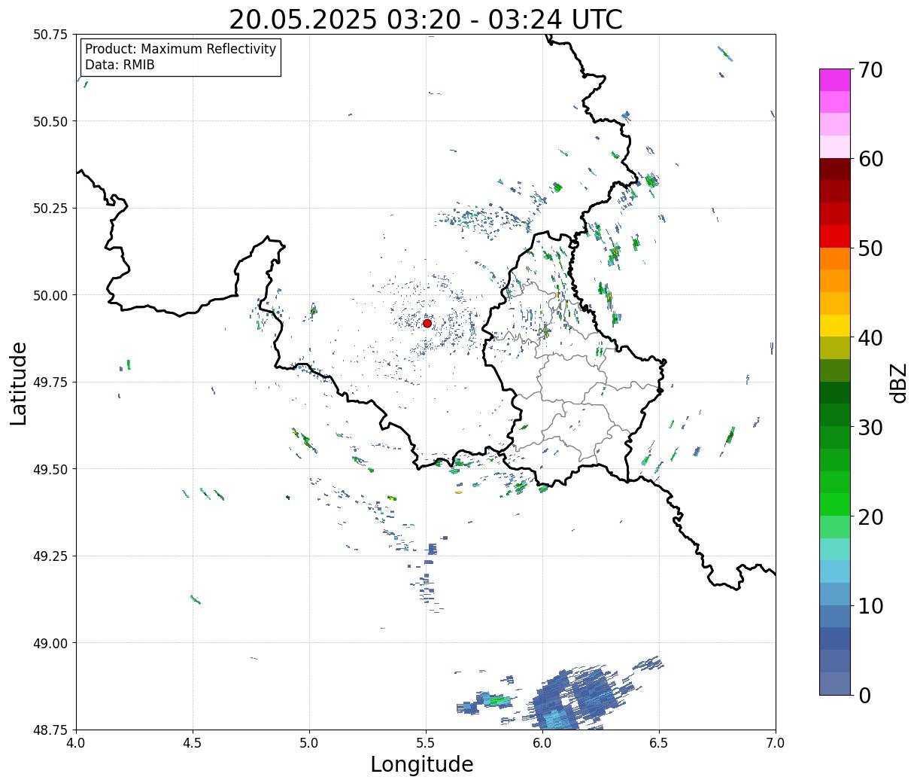Select the Data: RMIB label
917x783 pixels.
click(x=120, y=65)
